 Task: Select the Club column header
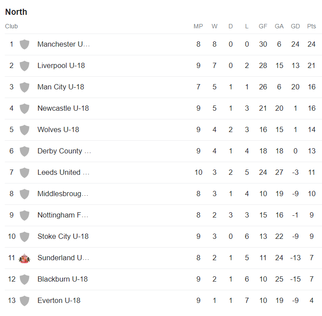(11, 26)
